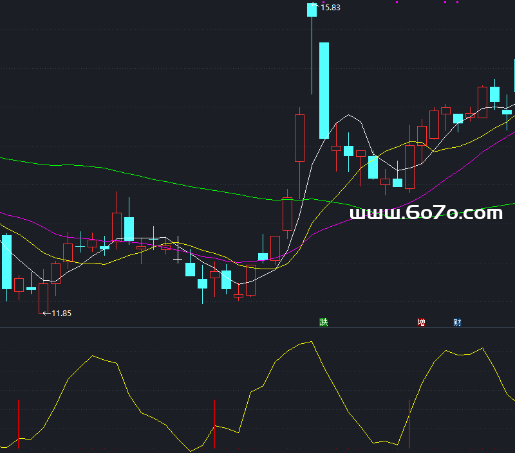Click the blue 财 event marker
The width and height of the screenshot is (515, 453).
(457, 322)
